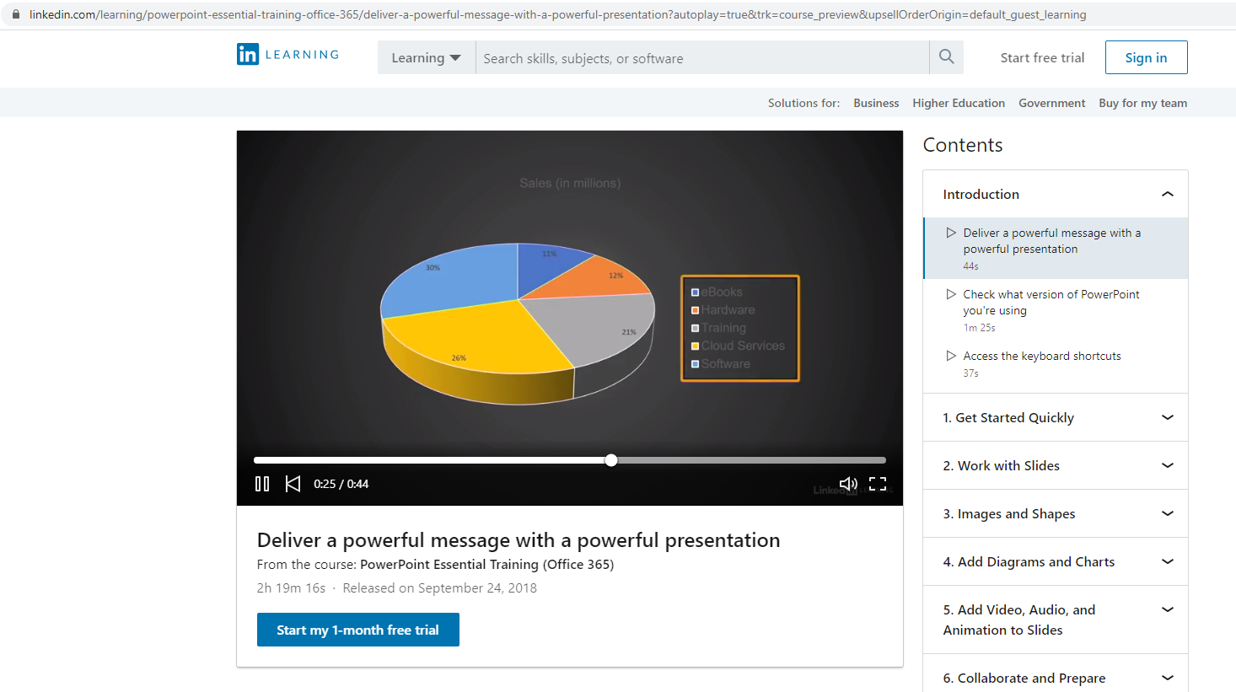Click 'Start my 1-month free trial'

(x=357, y=629)
